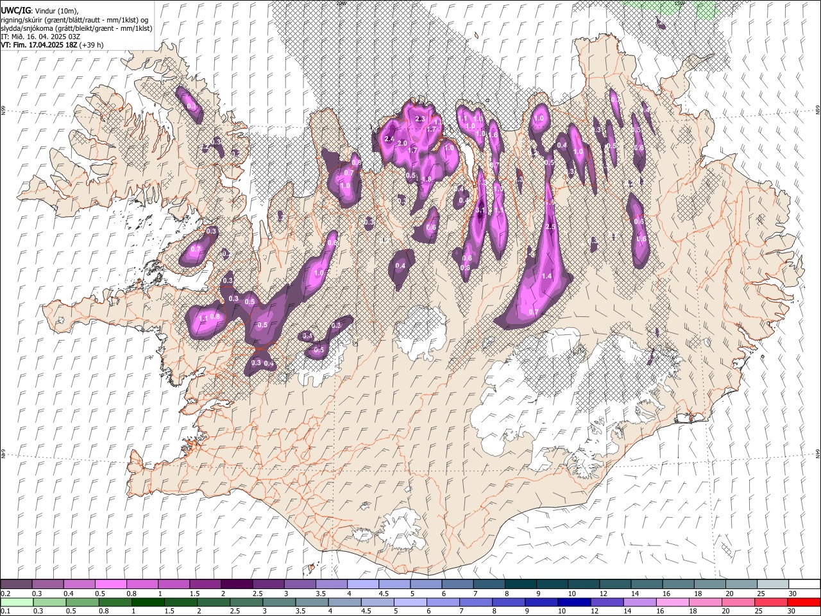Click the '1.8' precipitation value on the map
Screen dimensions: 821x616
(427, 178)
